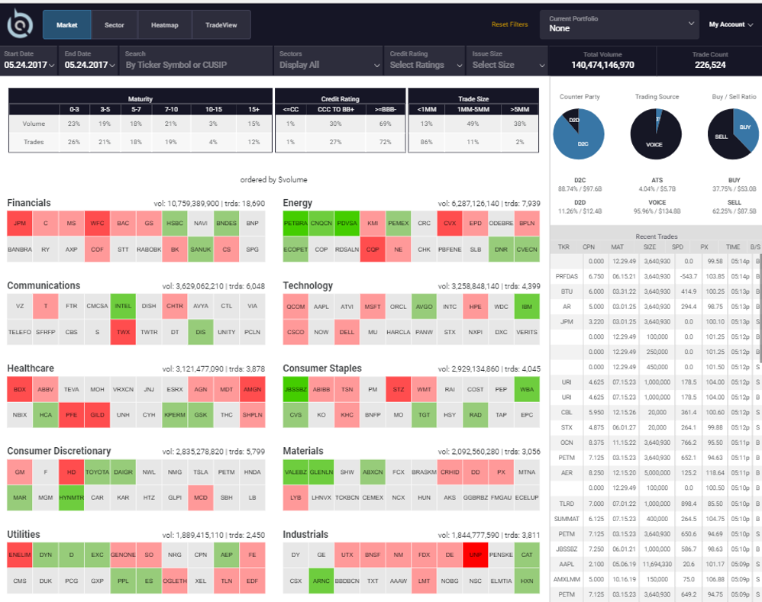
Task: Expand the Sectors Display All dropdown
Action: click(329, 60)
